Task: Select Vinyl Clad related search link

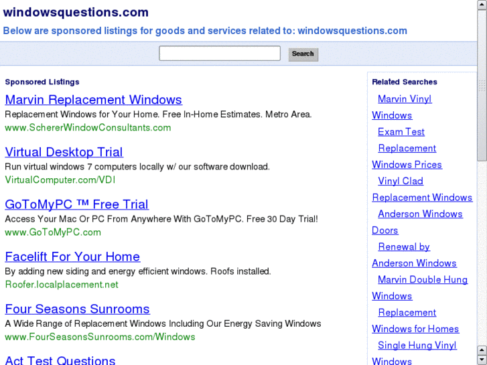Action: (x=401, y=181)
